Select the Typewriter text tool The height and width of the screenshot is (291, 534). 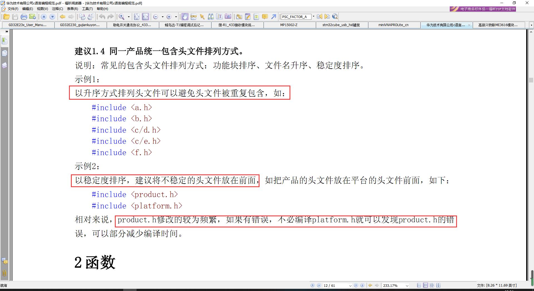(256, 17)
